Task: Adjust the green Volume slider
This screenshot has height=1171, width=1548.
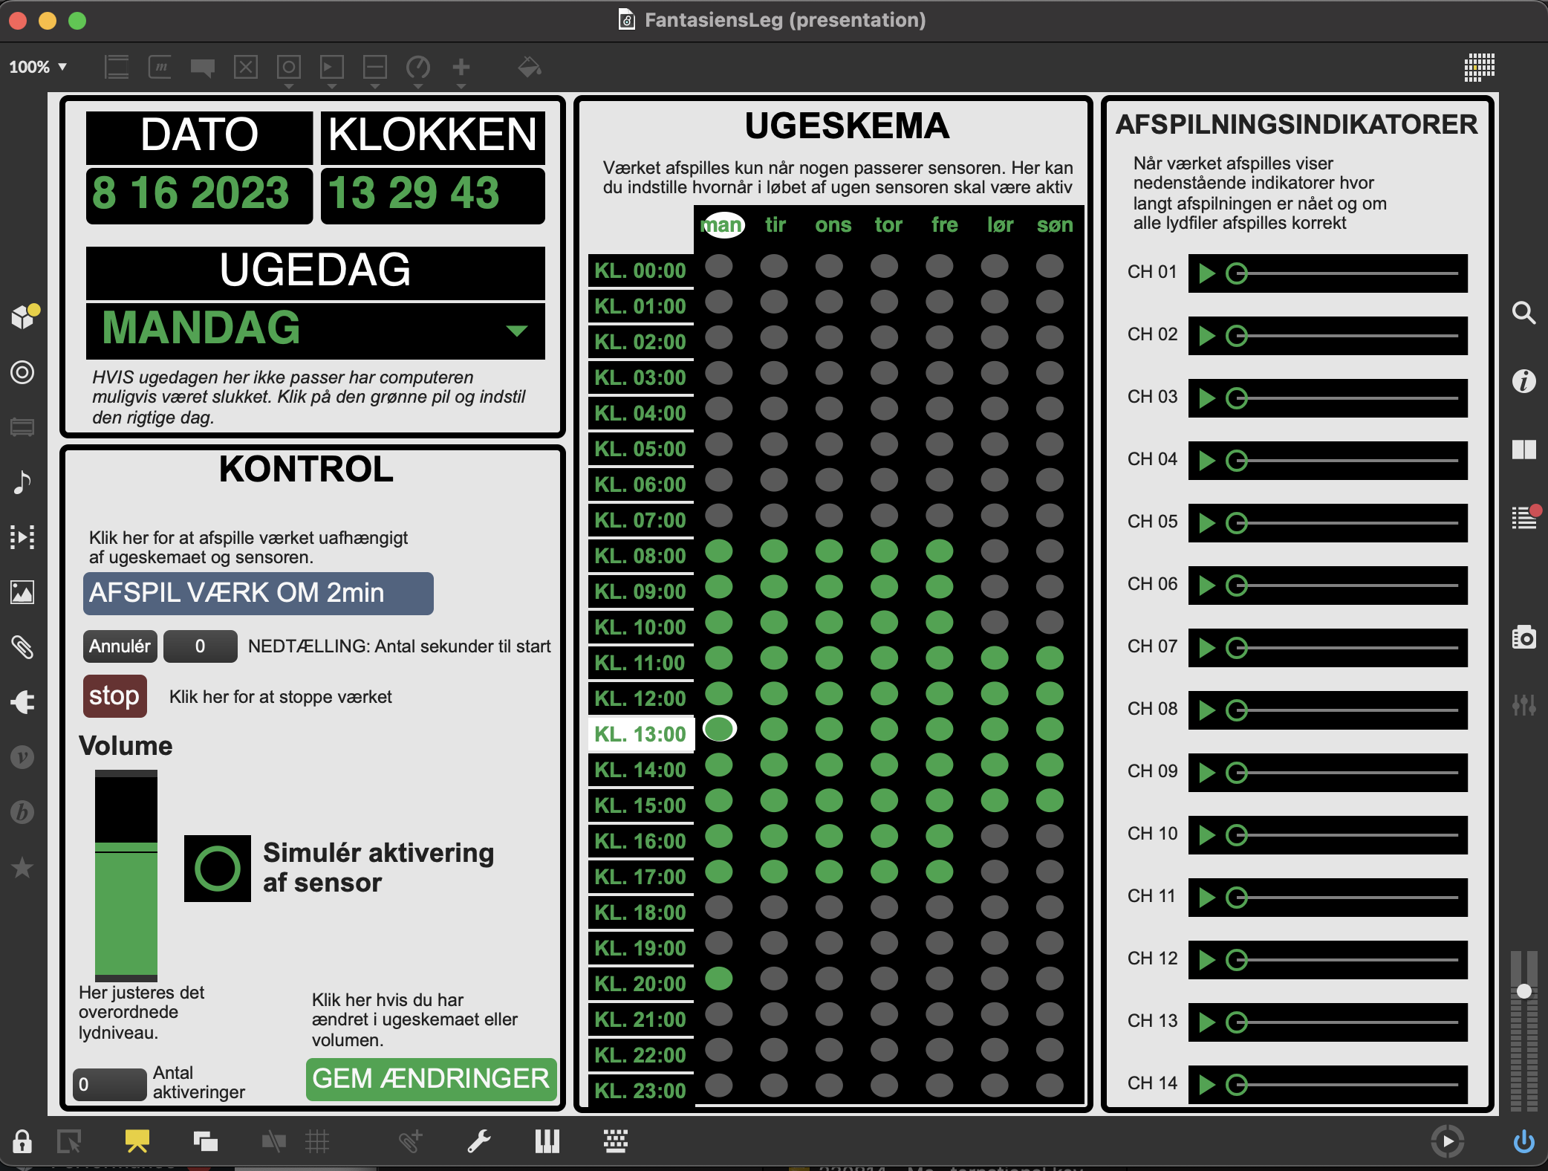Action: (x=126, y=875)
